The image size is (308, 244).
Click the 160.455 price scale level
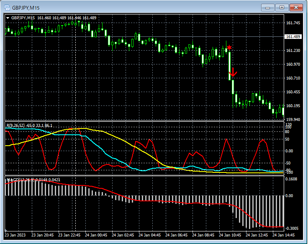293,92
